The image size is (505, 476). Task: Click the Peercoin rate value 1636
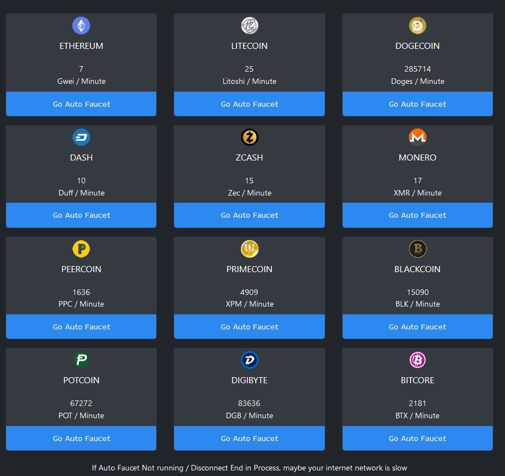coord(81,292)
